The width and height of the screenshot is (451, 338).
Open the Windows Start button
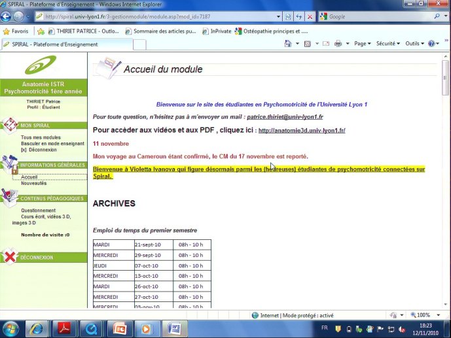(10, 329)
